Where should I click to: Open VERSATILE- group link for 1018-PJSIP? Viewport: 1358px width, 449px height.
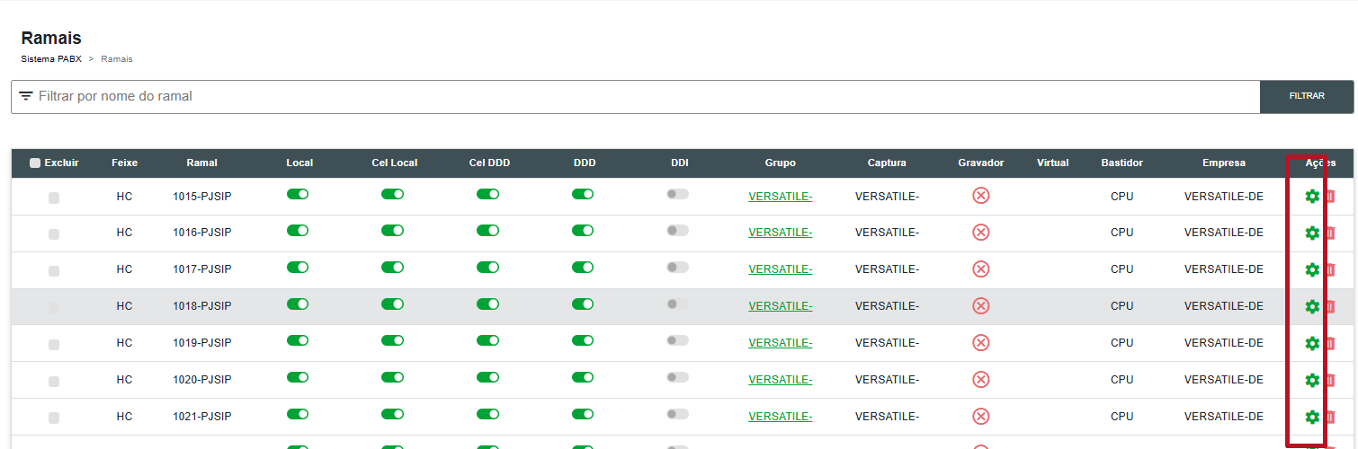(x=780, y=306)
